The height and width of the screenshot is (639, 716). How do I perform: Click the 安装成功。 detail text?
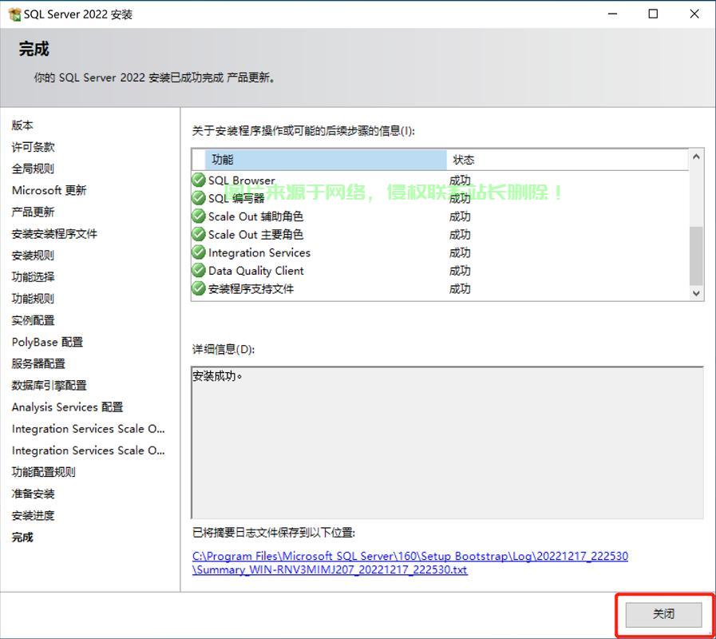click(x=217, y=376)
